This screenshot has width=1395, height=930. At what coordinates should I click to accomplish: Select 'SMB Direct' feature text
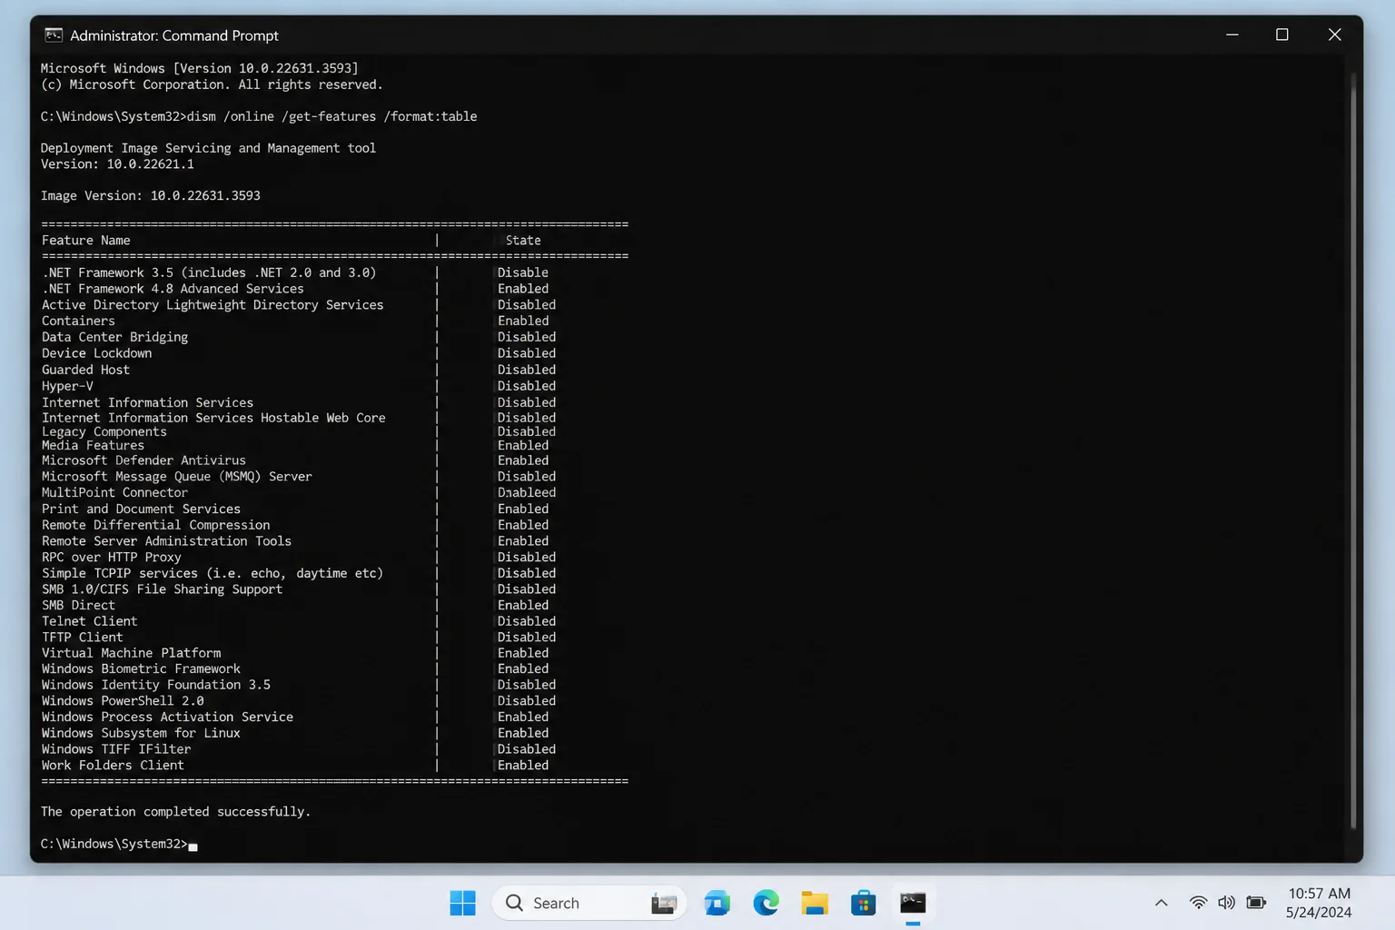[78, 606]
